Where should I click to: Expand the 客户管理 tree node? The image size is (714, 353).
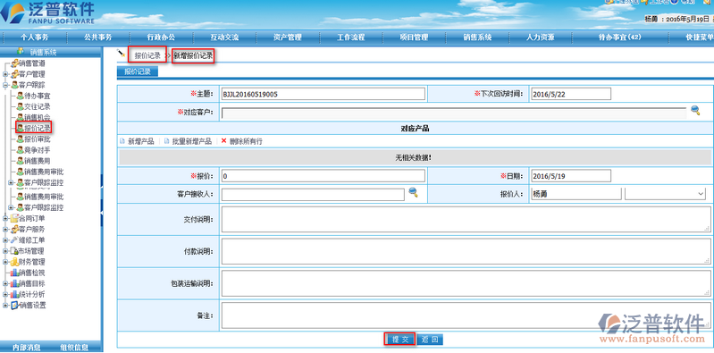5,74
